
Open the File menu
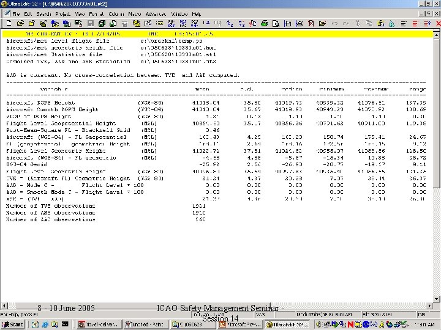click(x=16, y=13)
